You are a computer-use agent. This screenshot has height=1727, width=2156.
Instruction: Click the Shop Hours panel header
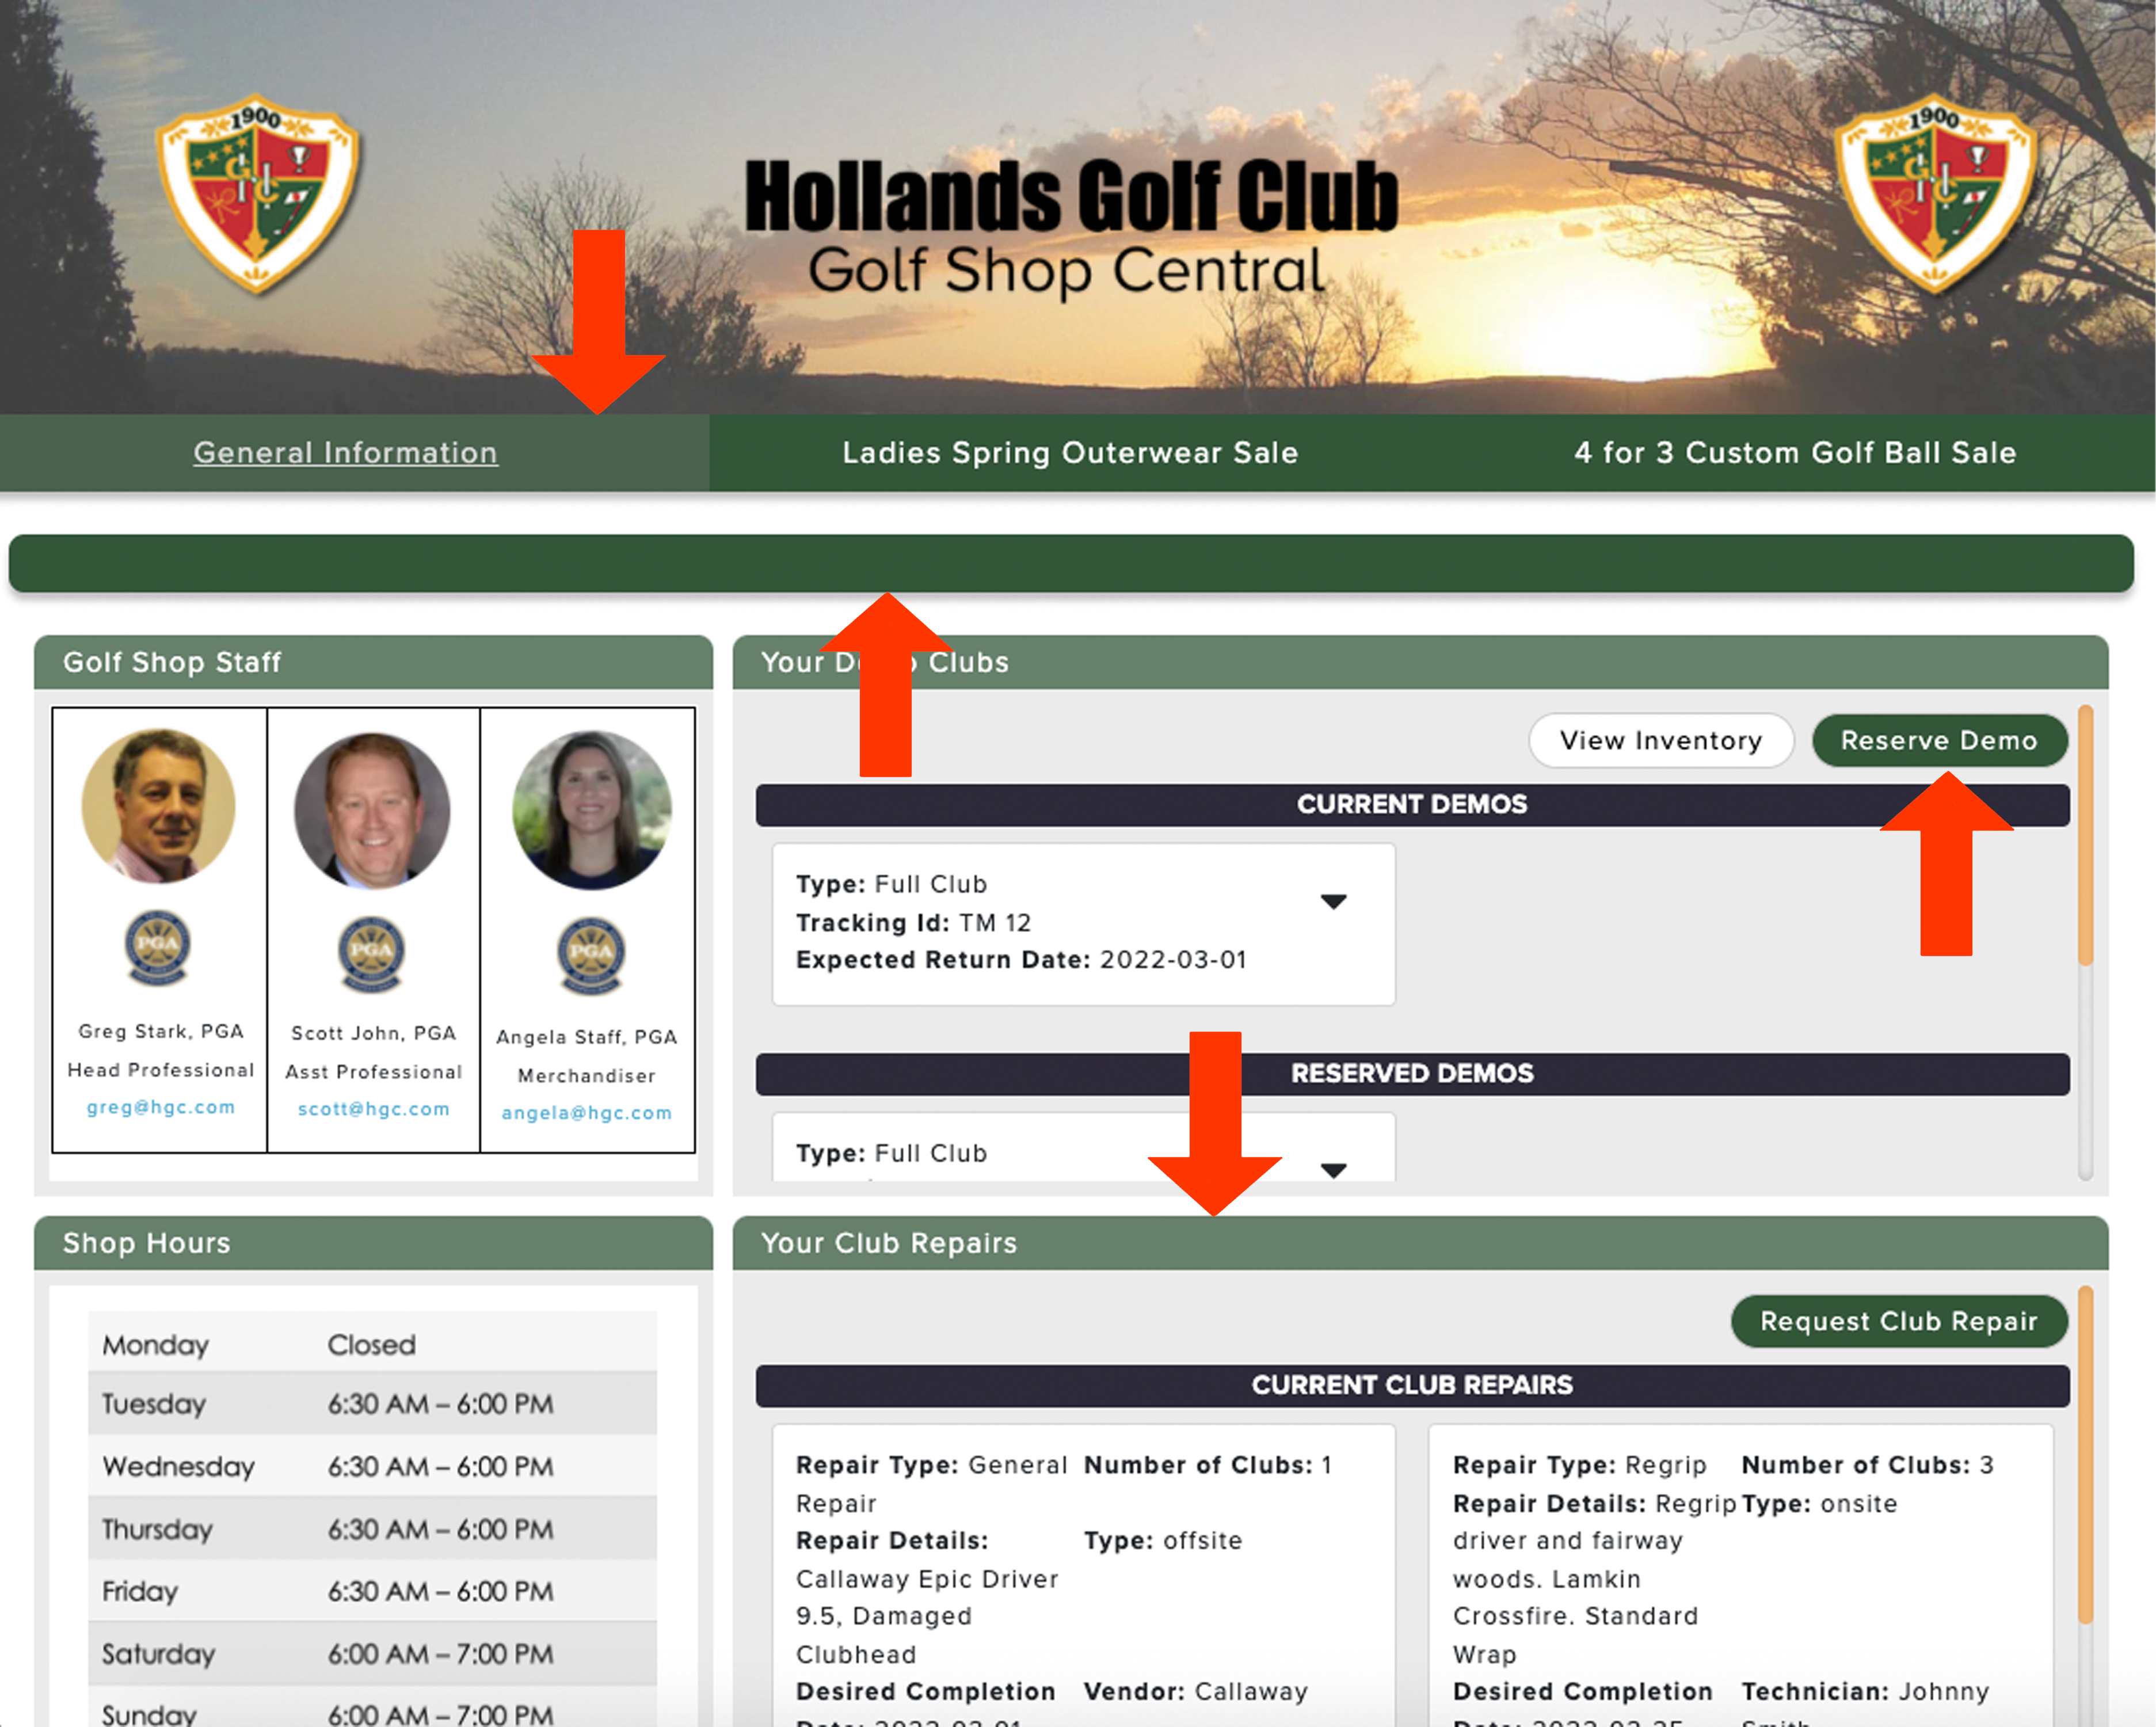click(373, 1243)
